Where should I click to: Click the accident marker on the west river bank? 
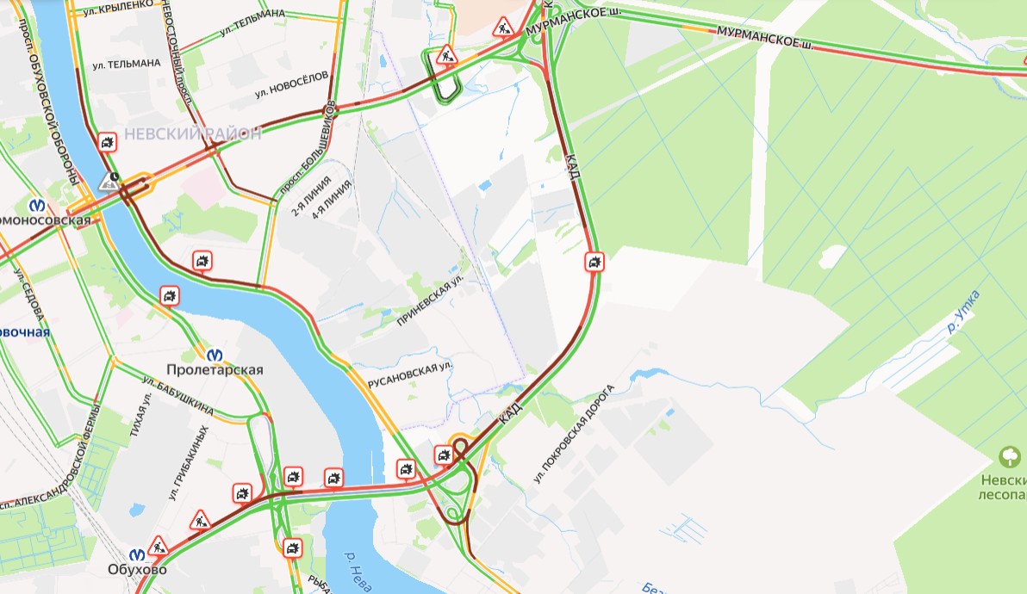170,295
